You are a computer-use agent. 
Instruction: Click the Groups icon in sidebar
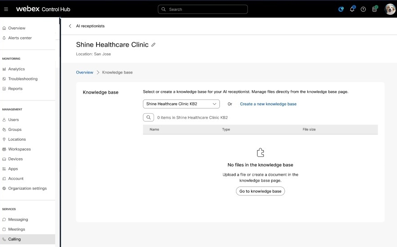pos(4,130)
